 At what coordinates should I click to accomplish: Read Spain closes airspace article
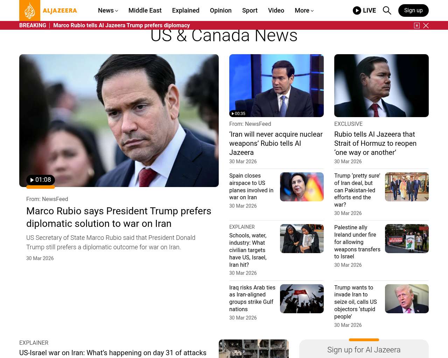click(251, 186)
